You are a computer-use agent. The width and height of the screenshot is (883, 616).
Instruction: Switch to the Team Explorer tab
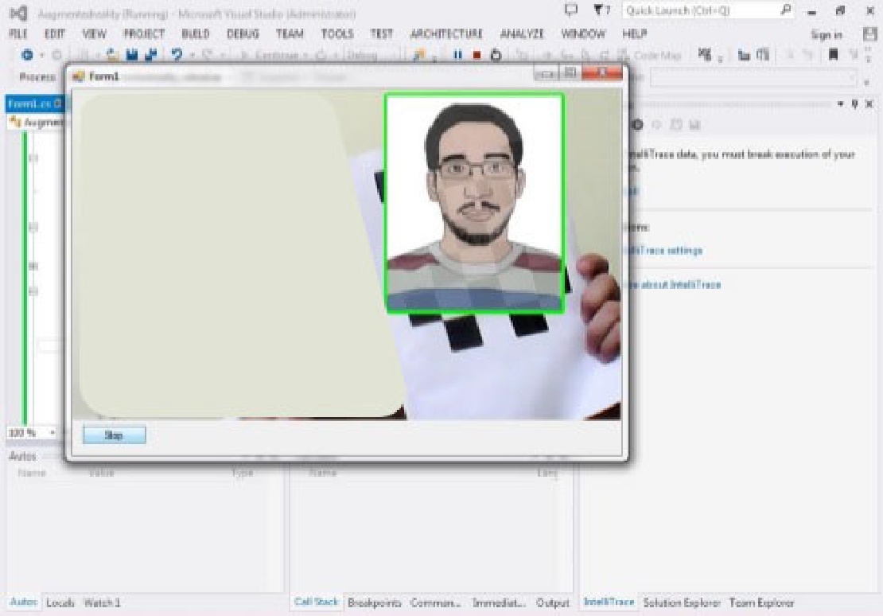(761, 602)
